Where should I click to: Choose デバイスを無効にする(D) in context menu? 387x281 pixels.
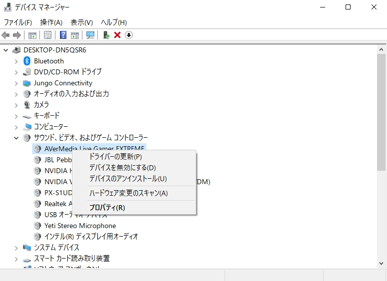(134, 168)
